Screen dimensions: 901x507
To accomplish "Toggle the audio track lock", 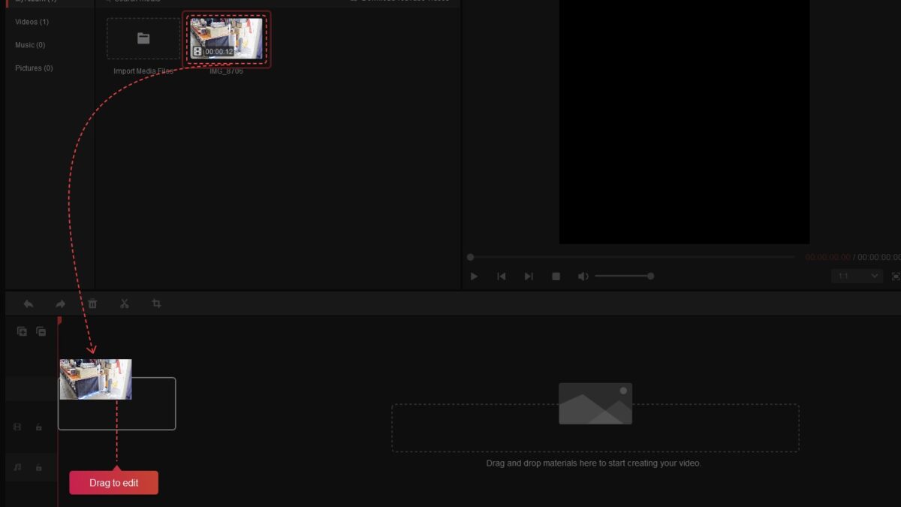I will [x=38, y=467].
